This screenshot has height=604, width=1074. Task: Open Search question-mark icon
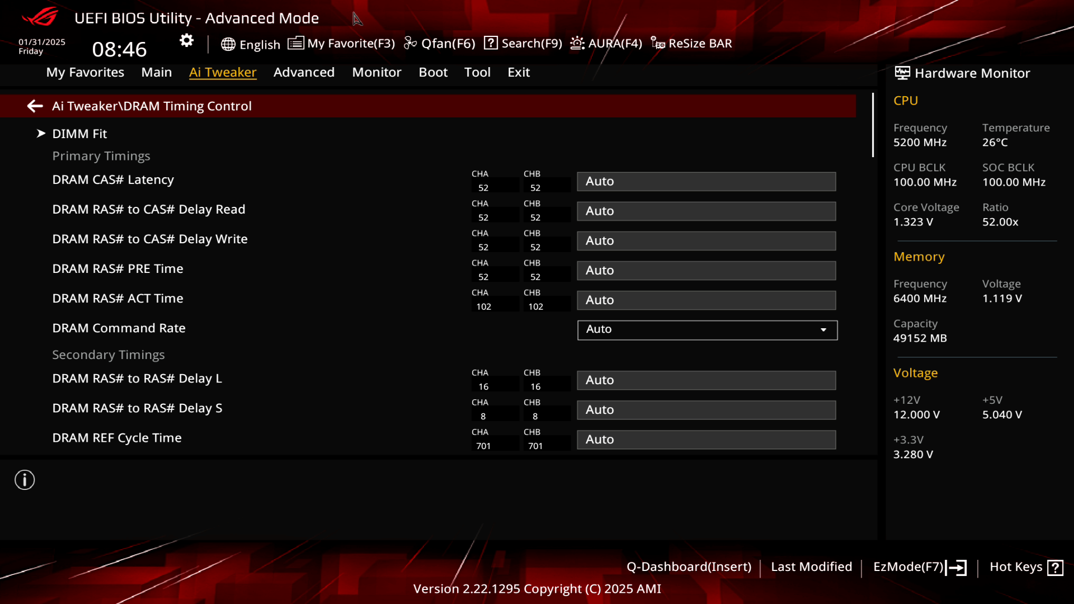491,43
